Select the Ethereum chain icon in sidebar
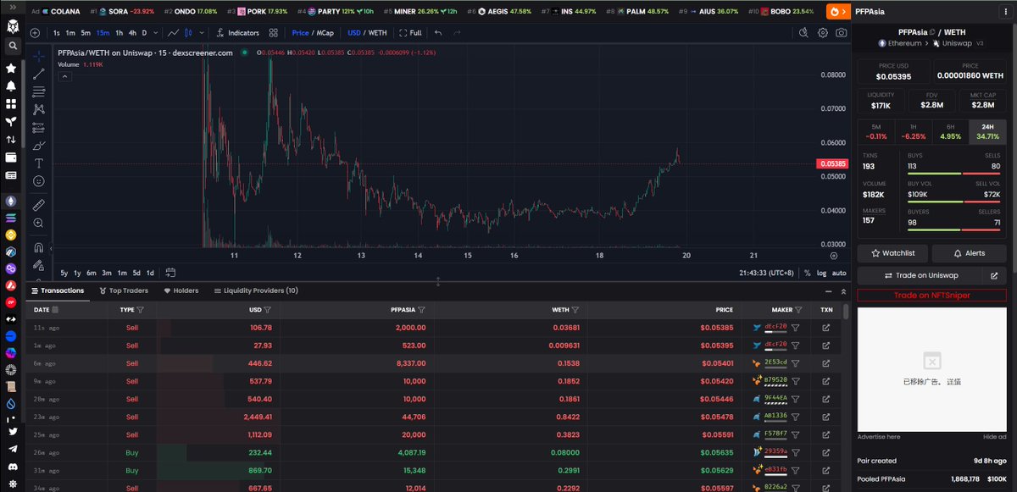The width and height of the screenshot is (1017, 492). point(11,202)
